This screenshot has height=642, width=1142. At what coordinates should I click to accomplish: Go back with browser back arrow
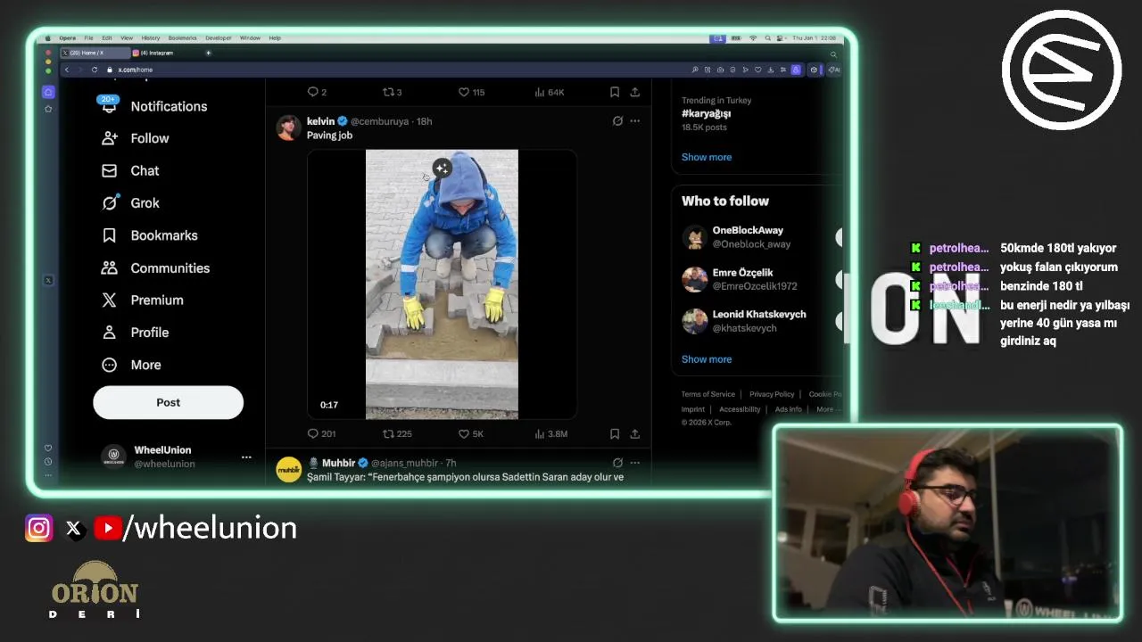point(66,70)
